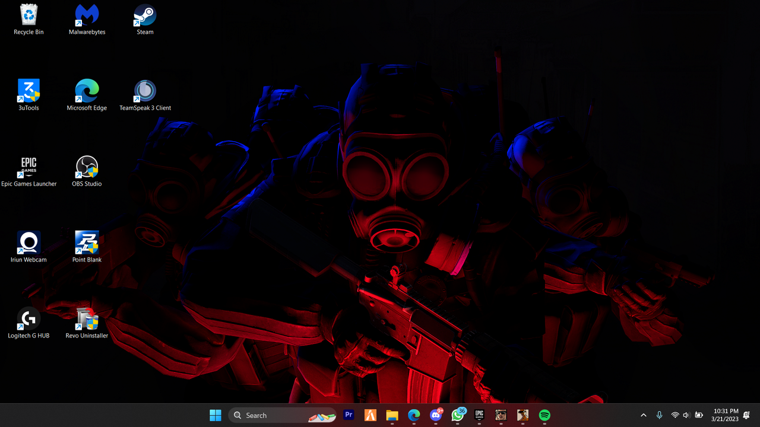This screenshot has width=760, height=427.
Task: Click the 3uTools desktop icon
Action: tap(28, 95)
